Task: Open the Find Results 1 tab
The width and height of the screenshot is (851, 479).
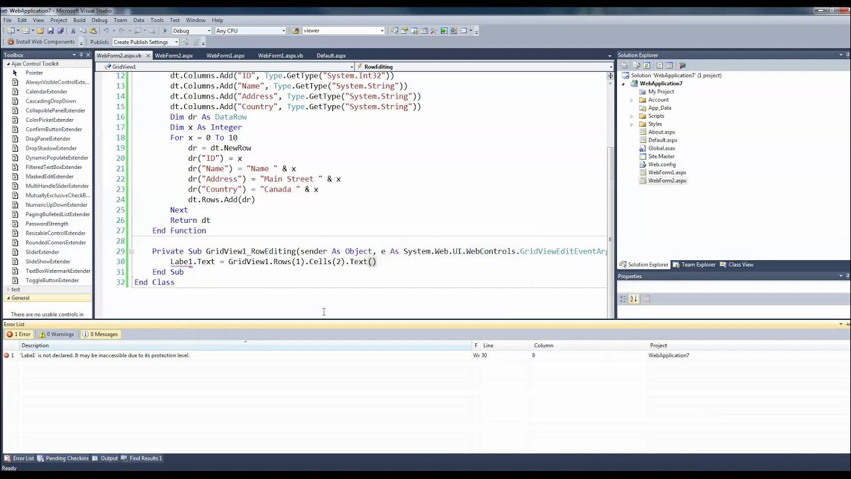Action: pyautogui.click(x=142, y=458)
